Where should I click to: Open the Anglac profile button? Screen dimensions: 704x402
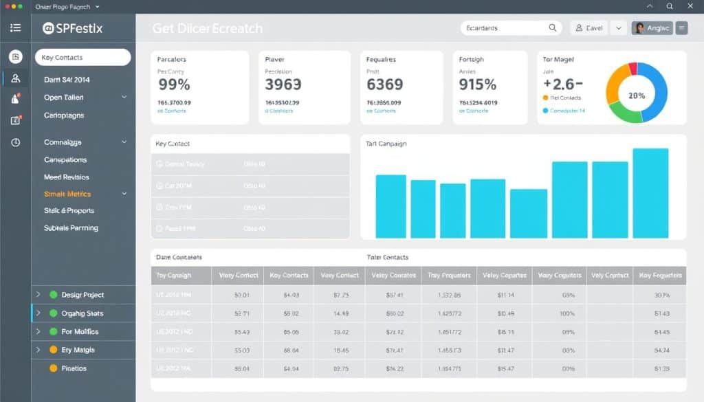pyautogui.click(x=652, y=27)
